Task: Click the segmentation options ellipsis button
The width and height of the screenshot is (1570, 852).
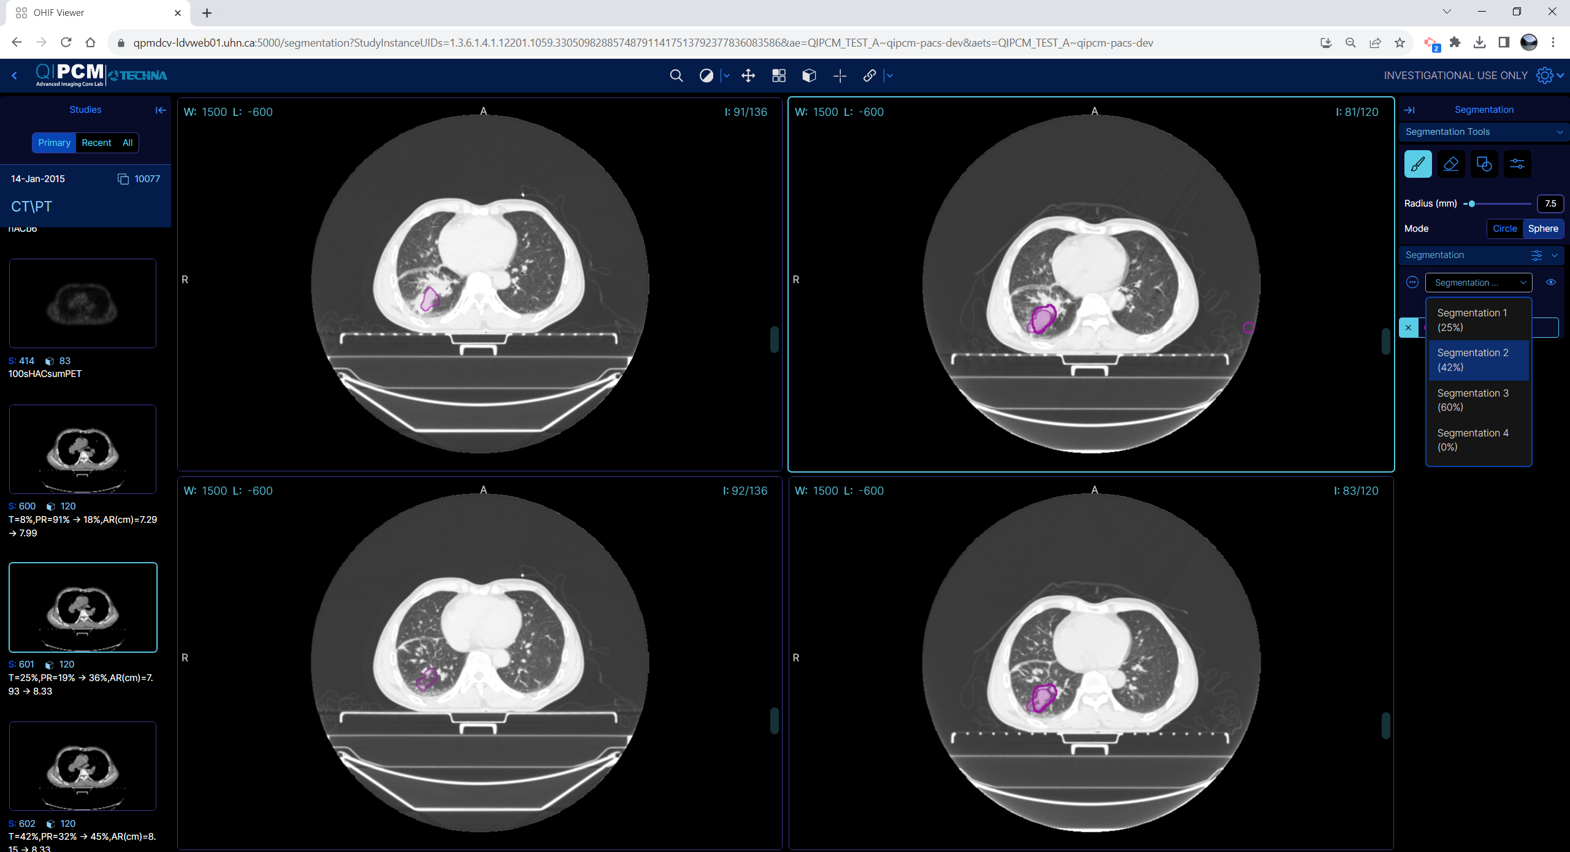Action: pos(1412,283)
